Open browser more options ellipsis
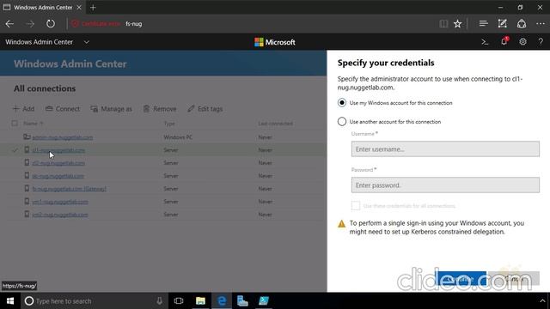The image size is (550, 309). [541, 24]
